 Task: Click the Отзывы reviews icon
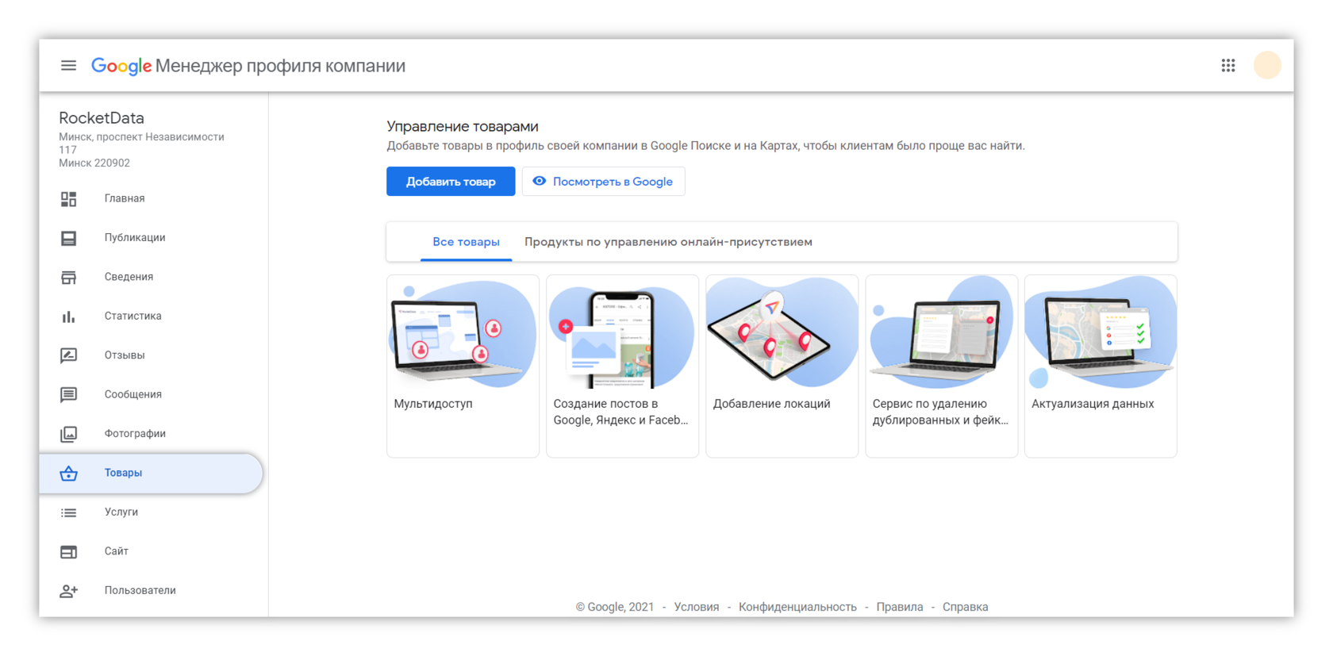coord(69,355)
